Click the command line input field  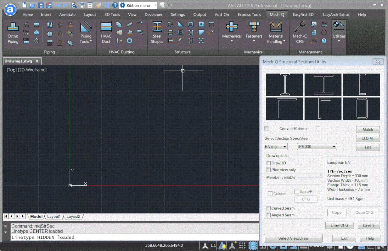tap(135, 238)
